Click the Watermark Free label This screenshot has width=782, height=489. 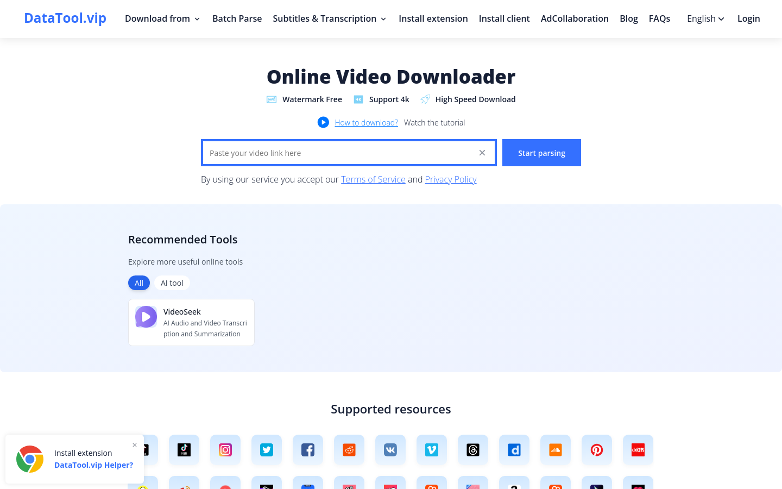coord(312,99)
